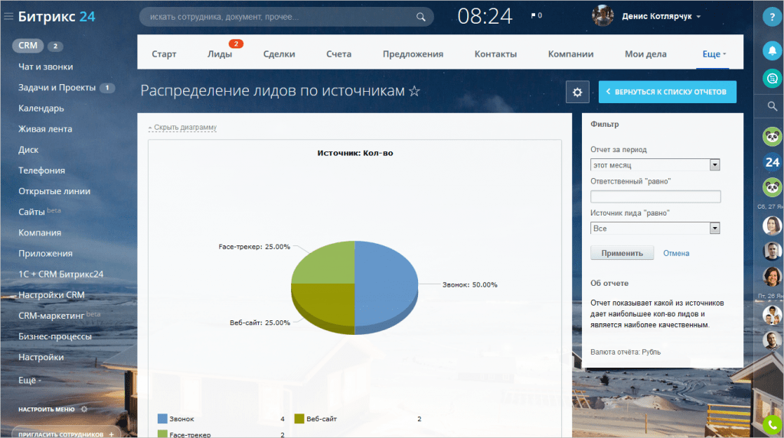Open Календарь in left menu
The image size is (784, 438).
coord(41,108)
